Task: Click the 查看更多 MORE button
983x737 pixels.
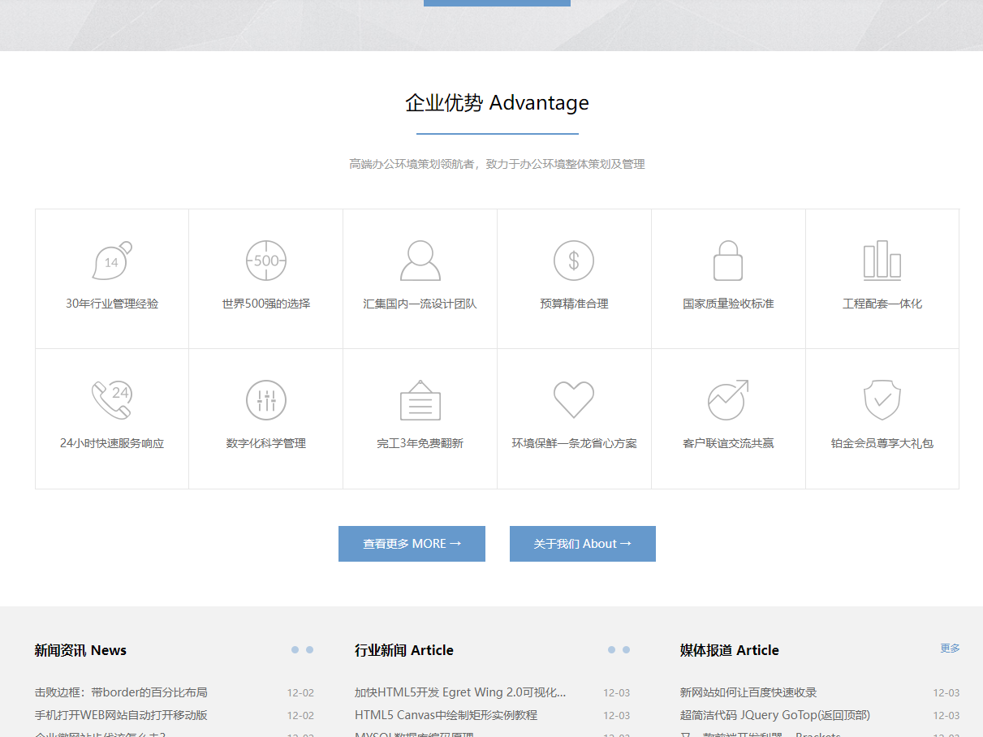Action: [x=412, y=544]
